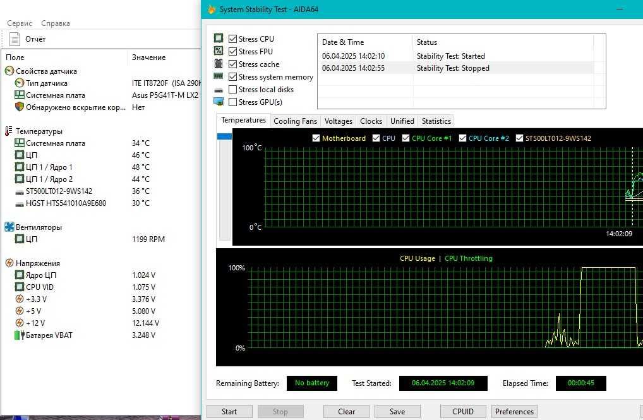Click the Stress cache chip icon
Image resolution: width=643 pixels, height=420 pixels.
(x=219, y=64)
